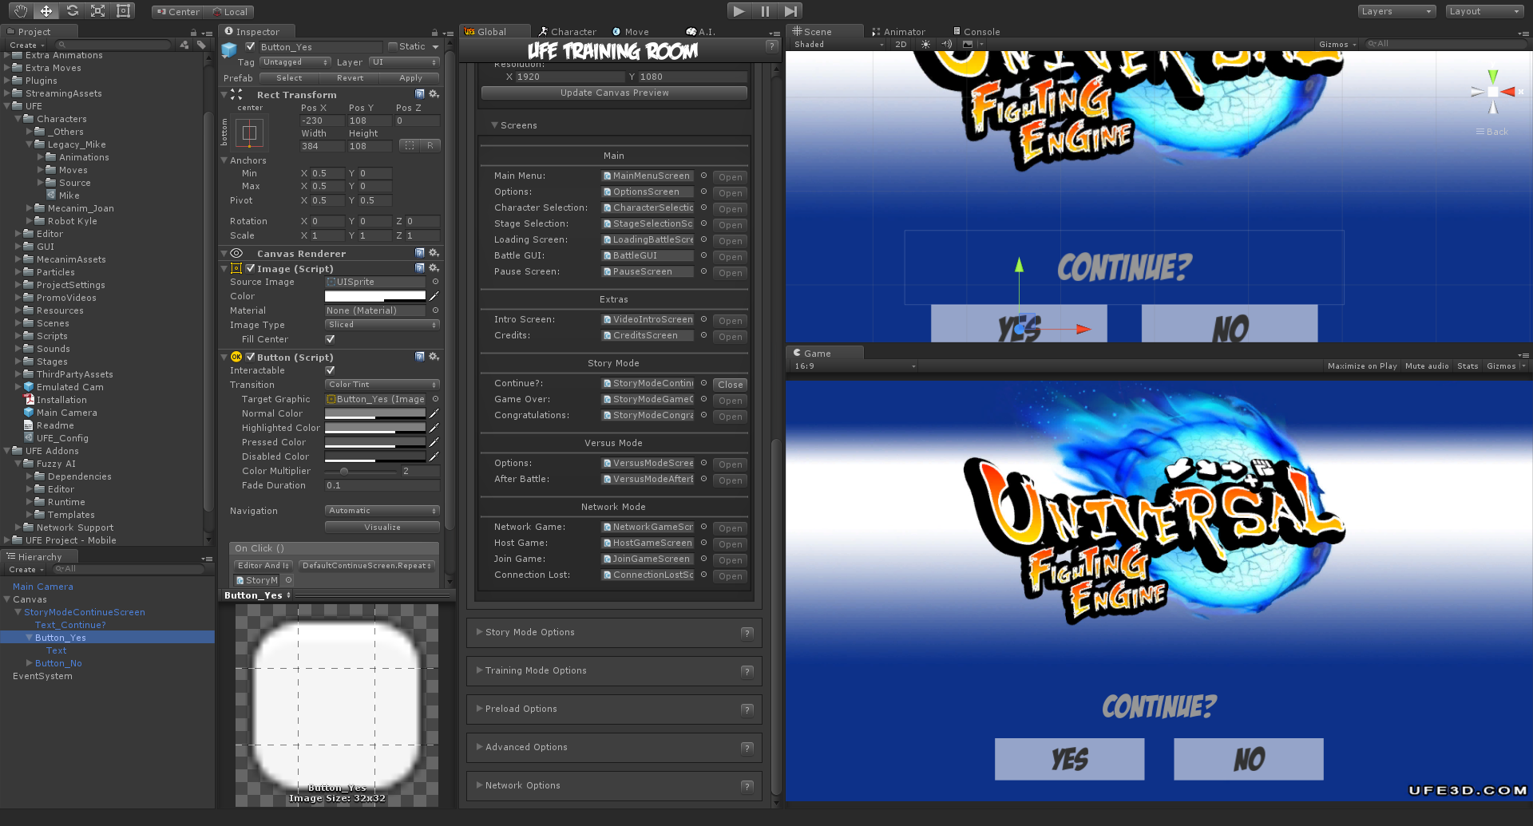Switch to the A.I. tab
This screenshot has height=826, width=1533.
[701, 32]
